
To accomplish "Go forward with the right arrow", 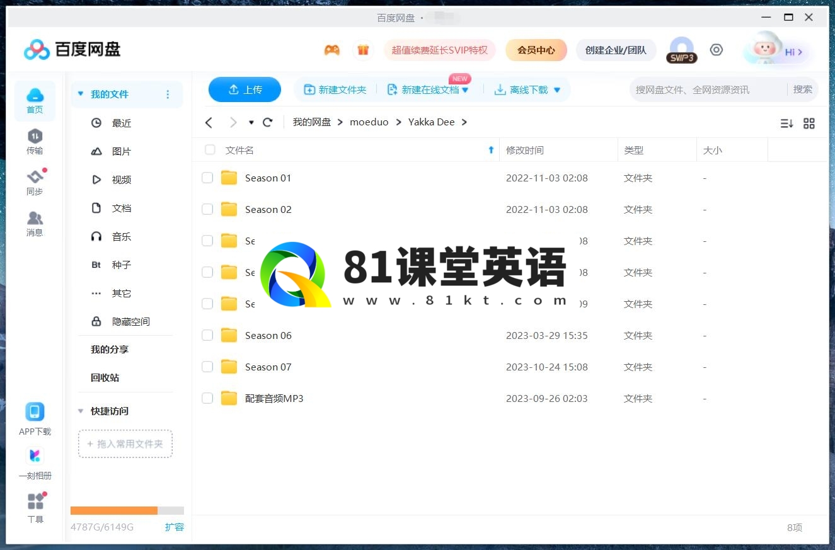I will (x=233, y=122).
